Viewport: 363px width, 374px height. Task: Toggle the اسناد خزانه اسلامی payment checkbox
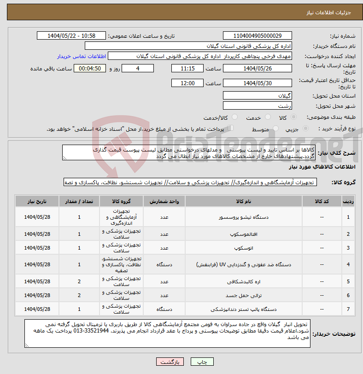coord(230,128)
